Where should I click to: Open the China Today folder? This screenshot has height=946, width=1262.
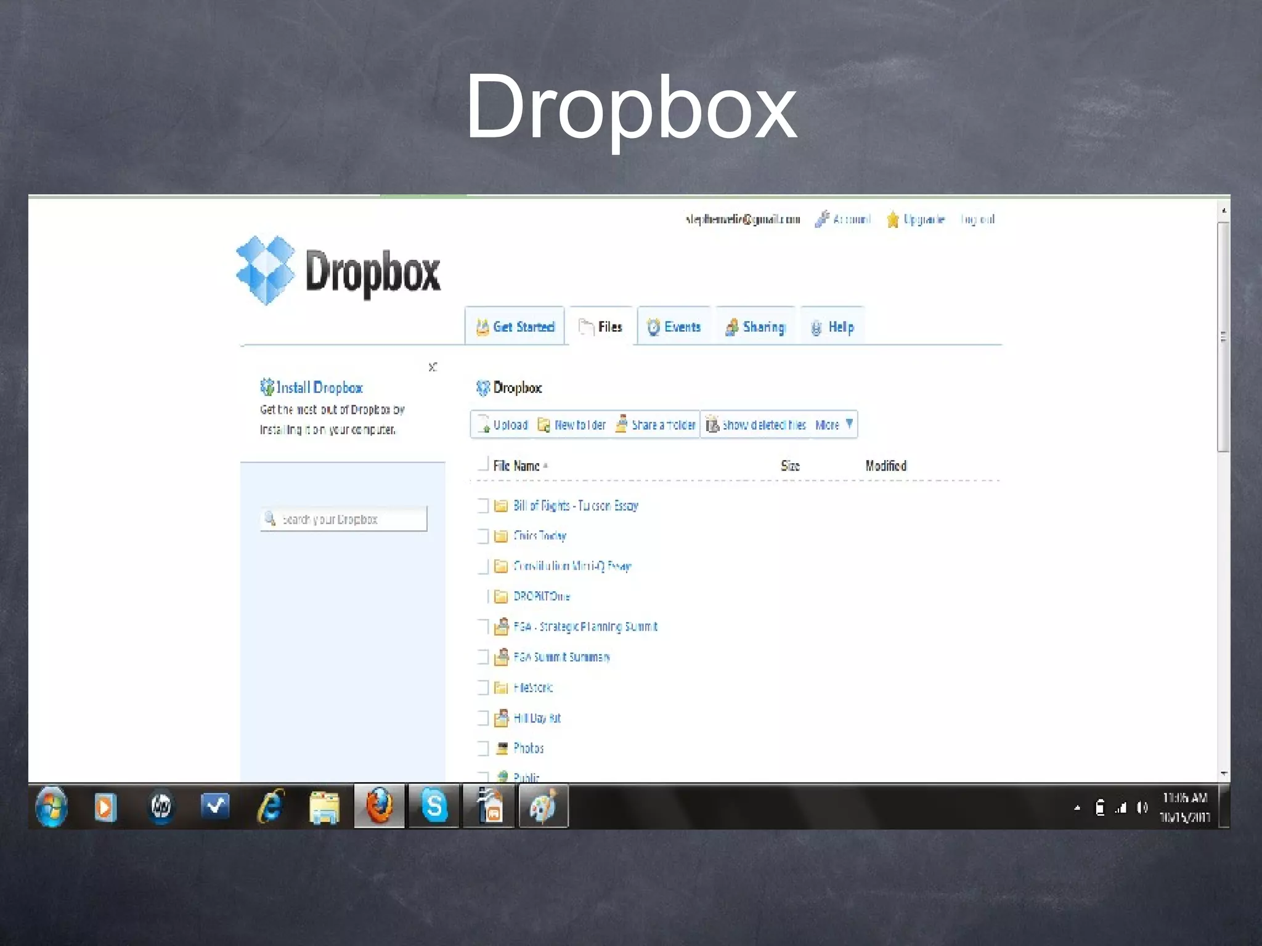click(540, 536)
